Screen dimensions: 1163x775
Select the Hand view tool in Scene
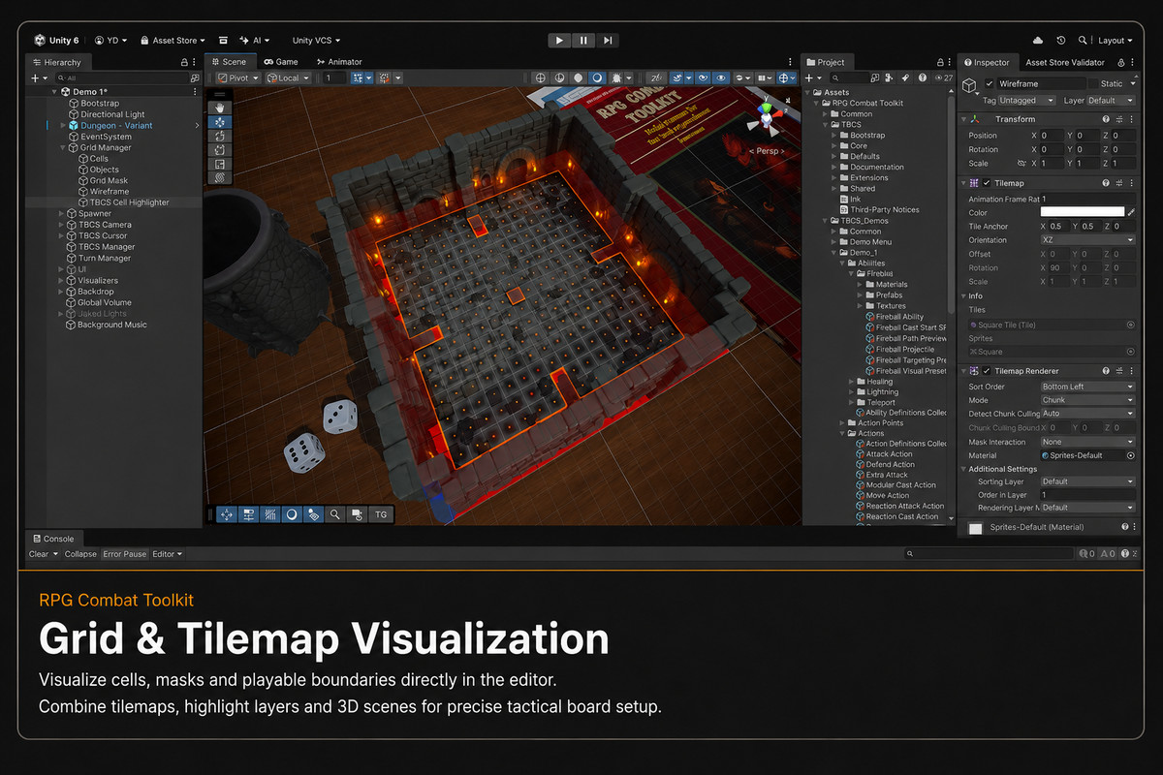coord(220,108)
